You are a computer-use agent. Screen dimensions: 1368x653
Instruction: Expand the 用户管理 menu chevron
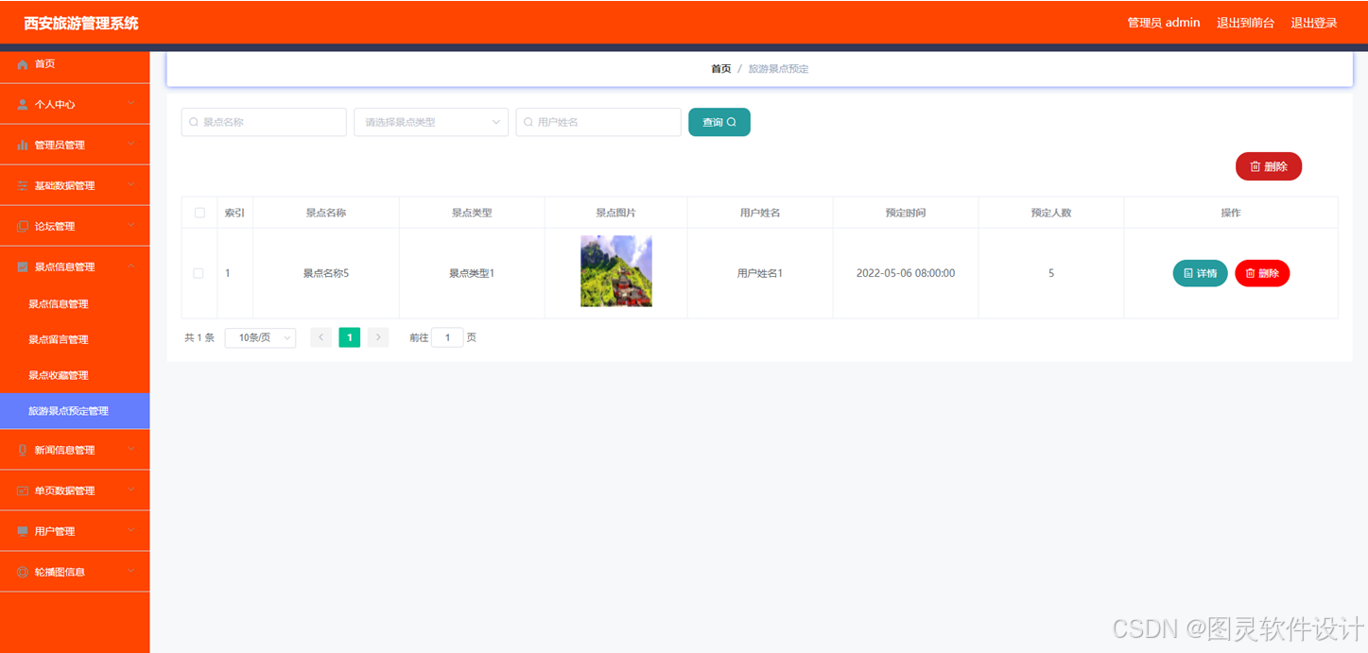point(131,531)
